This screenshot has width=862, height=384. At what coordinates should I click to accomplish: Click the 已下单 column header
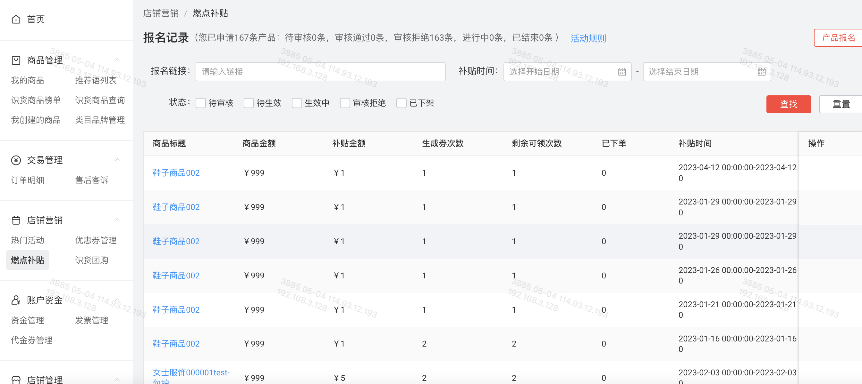coord(614,144)
